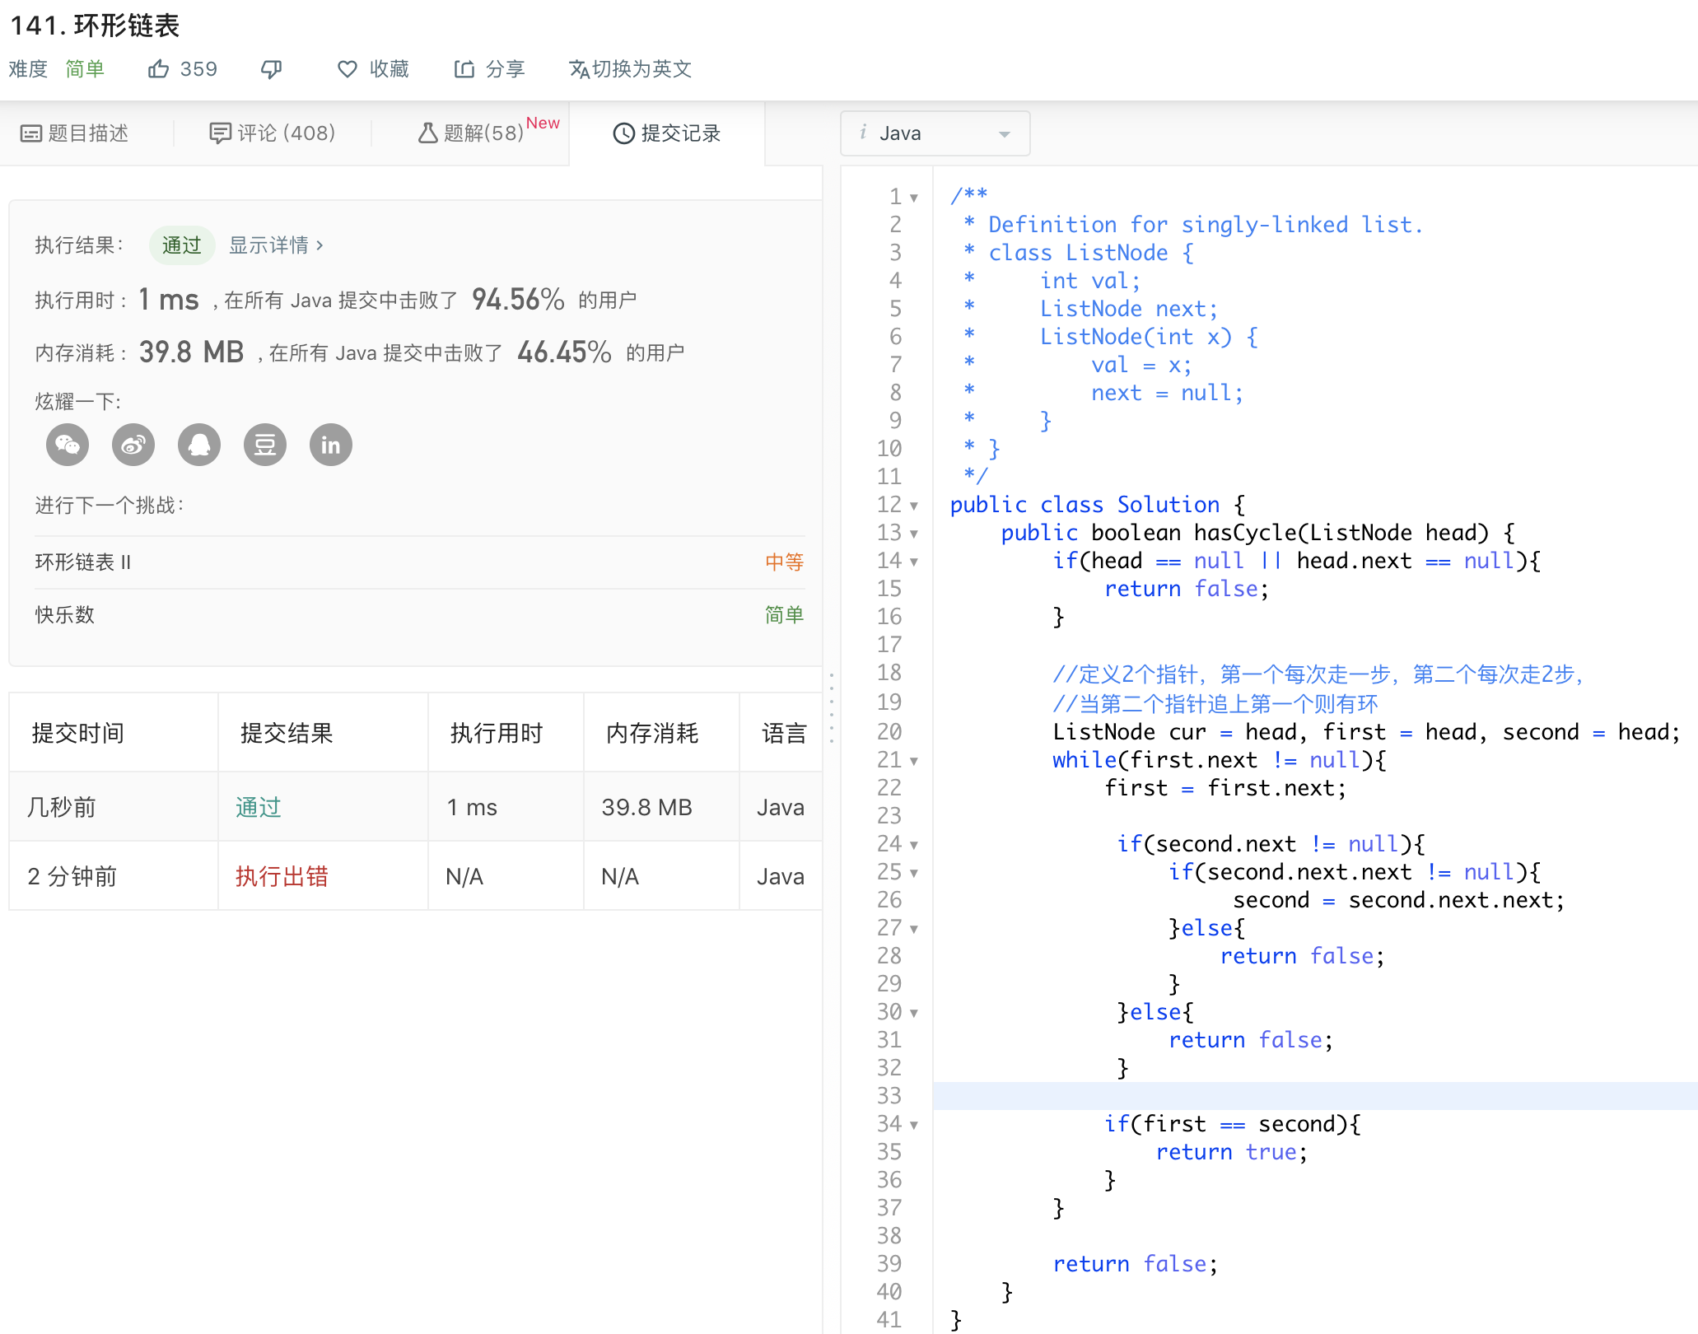Open next challenge 环形链表 II
This screenshot has width=1698, height=1334.
(83, 562)
